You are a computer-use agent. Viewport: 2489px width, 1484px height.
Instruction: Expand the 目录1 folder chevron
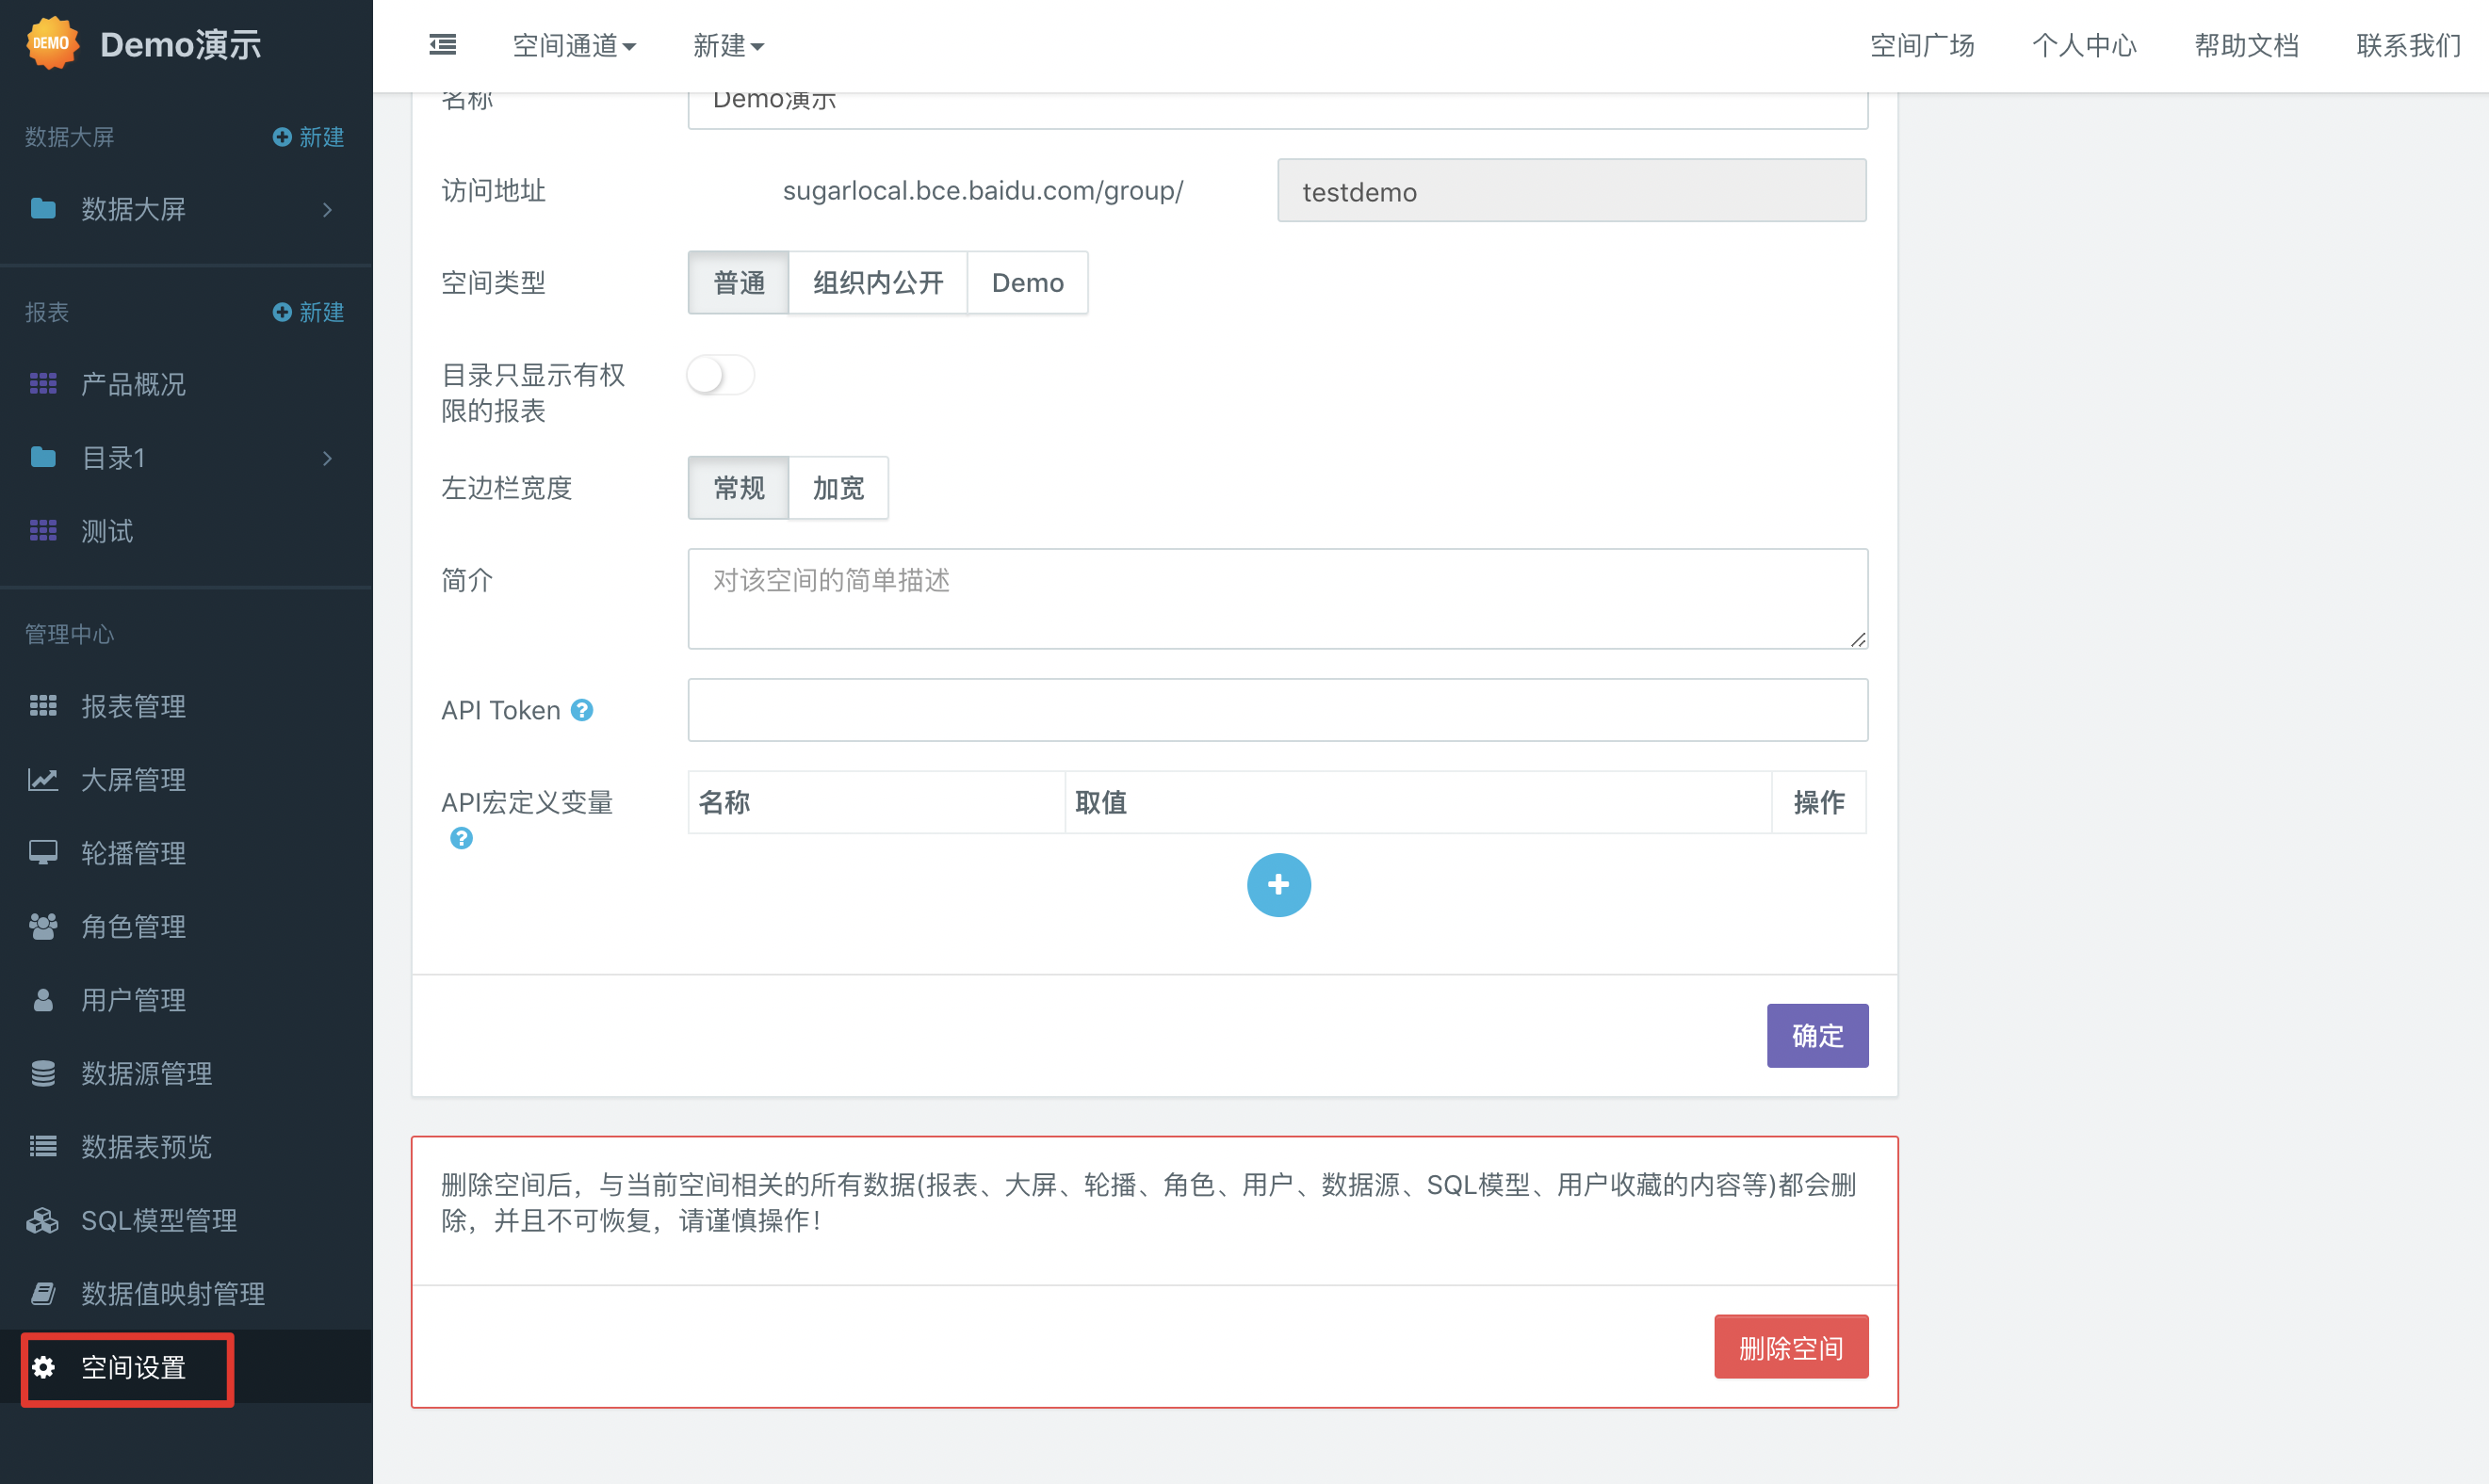(327, 458)
